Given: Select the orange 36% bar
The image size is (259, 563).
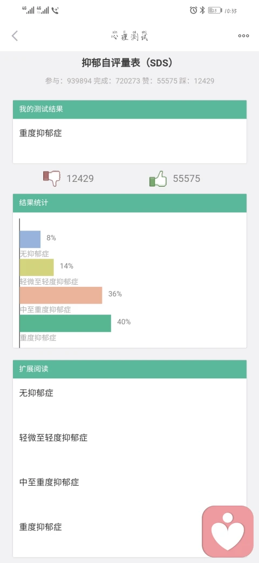Looking at the screenshot, I should click(61, 296).
